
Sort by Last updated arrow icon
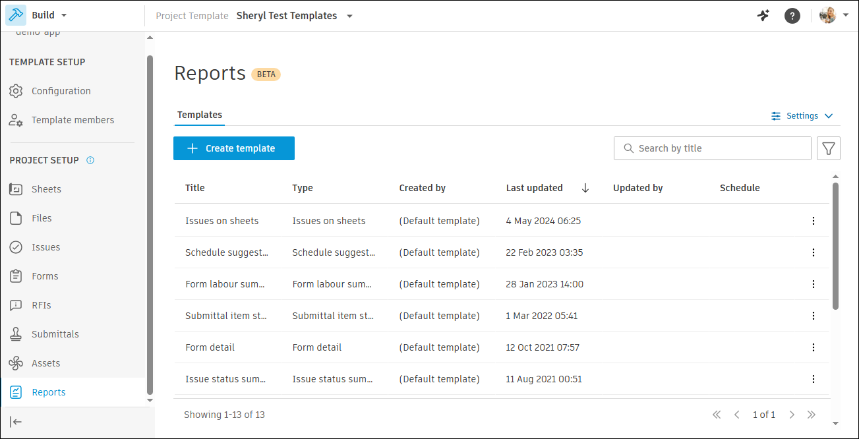click(585, 188)
